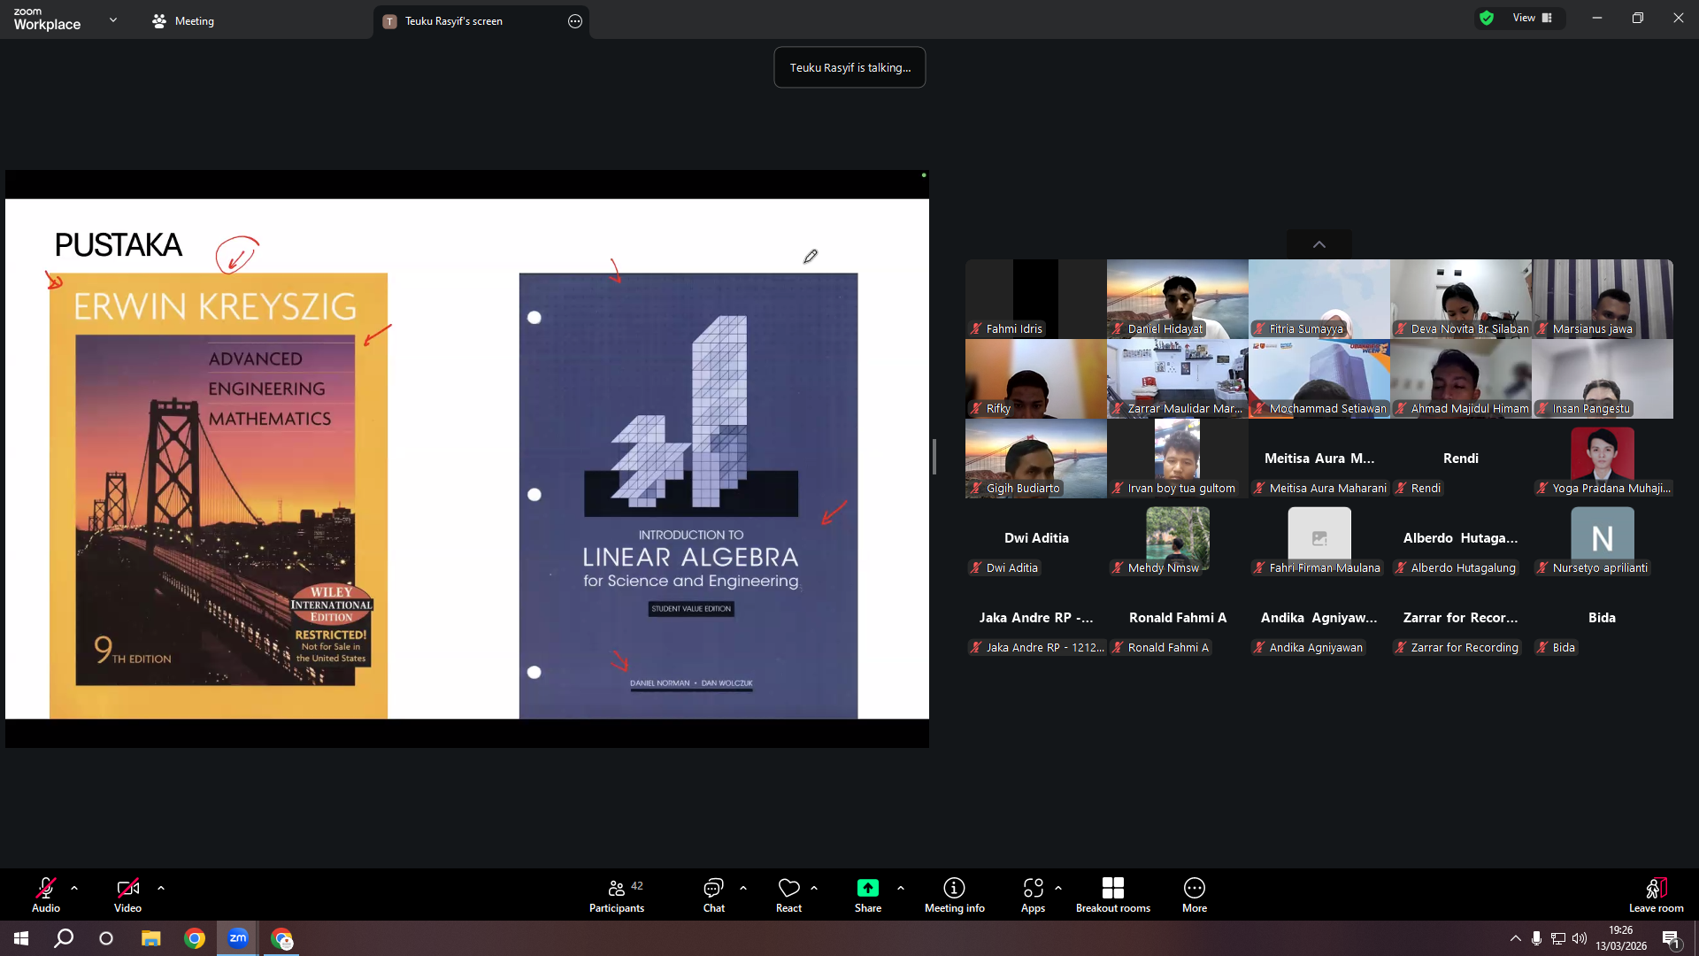This screenshot has height=956, width=1699.
Task: Open the Apps panel
Action: pyautogui.click(x=1033, y=895)
